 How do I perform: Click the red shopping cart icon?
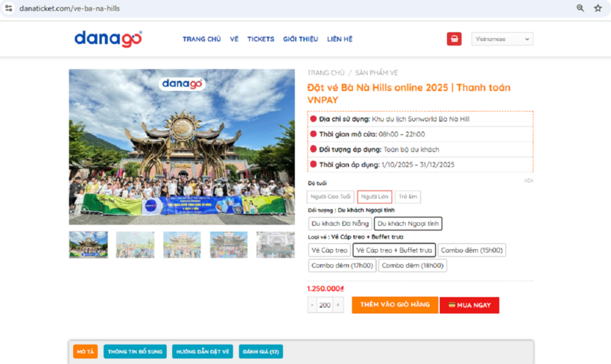454,39
